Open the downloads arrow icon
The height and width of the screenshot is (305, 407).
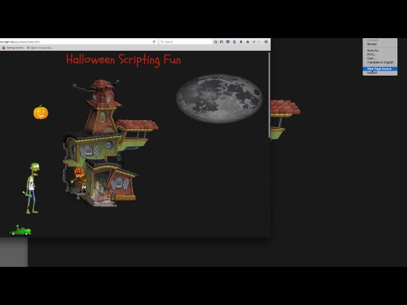click(241, 42)
